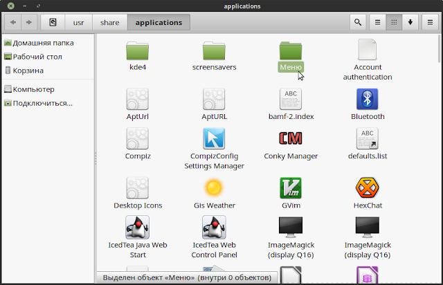Screen dimensions: 443x285
Task: Select the Conky Manager icon
Action: point(291,138)
